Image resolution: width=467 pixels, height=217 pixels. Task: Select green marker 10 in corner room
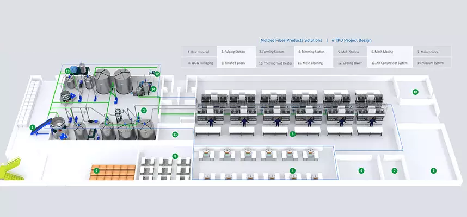[415, 92]
